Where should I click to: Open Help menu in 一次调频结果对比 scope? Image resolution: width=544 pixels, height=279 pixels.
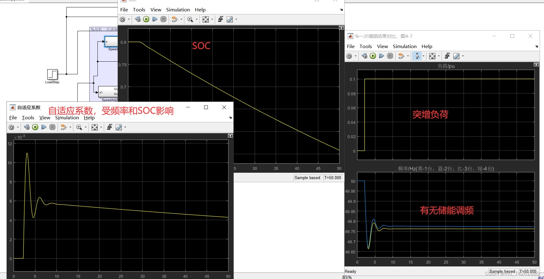[x=427, y=47]
